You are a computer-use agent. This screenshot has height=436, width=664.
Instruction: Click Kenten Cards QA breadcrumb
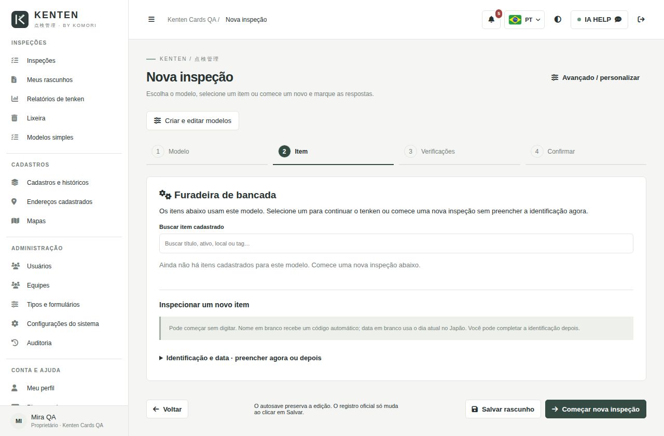[x=192, y=20]
